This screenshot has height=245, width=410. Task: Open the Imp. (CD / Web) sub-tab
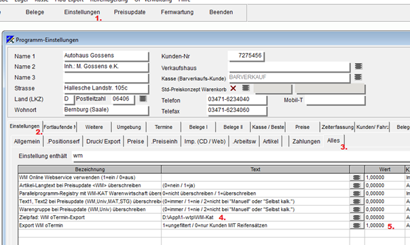pos(205,141)
